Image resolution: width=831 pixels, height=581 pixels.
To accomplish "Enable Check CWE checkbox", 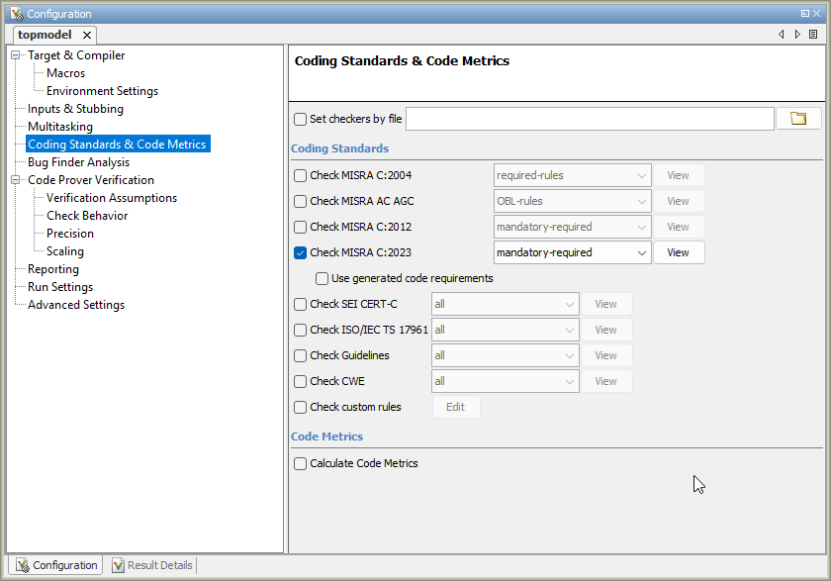I will (x=300, y=381).
